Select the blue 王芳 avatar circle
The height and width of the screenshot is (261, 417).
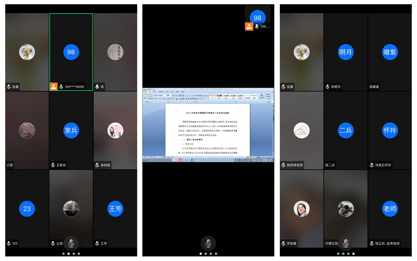(x=115, y=209)
